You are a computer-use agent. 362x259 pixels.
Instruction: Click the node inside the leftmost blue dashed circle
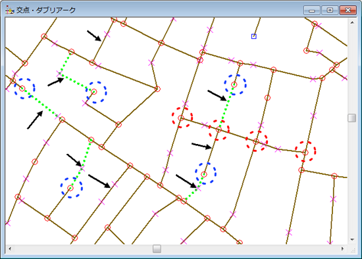22,88
